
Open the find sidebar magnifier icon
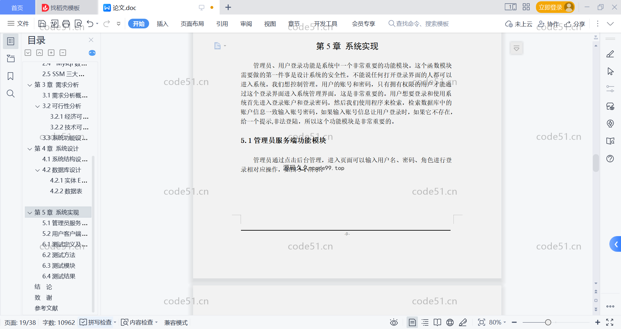click(11, 94)
